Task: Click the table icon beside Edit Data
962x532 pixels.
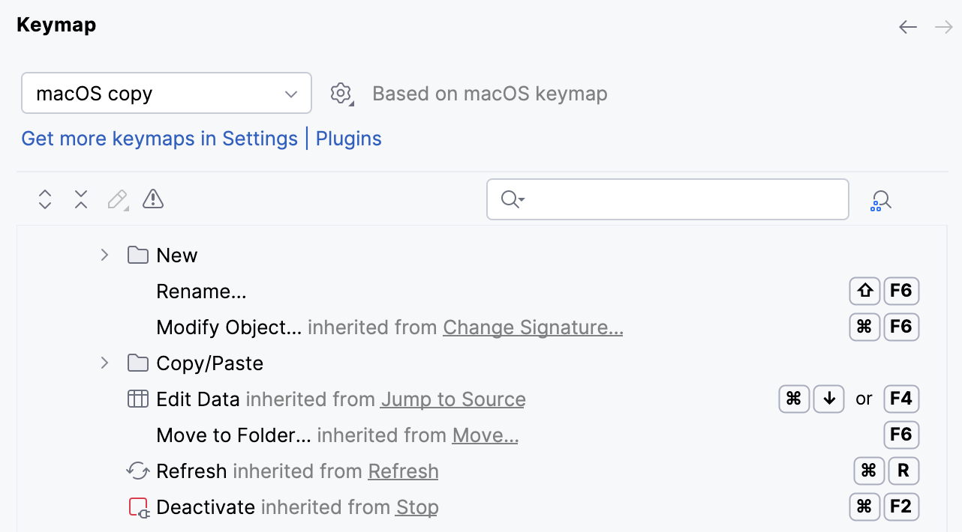Action: (x=138, y=399)
